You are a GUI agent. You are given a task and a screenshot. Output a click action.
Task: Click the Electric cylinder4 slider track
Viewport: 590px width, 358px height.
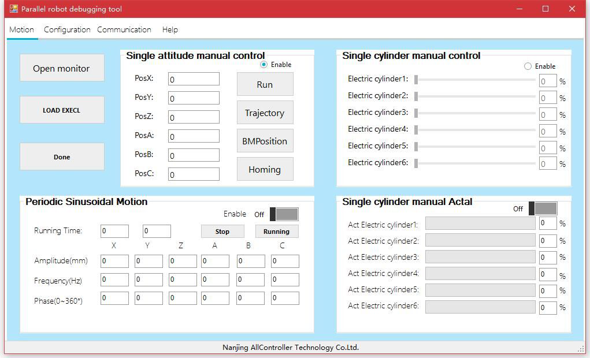[x=475, y=130]
